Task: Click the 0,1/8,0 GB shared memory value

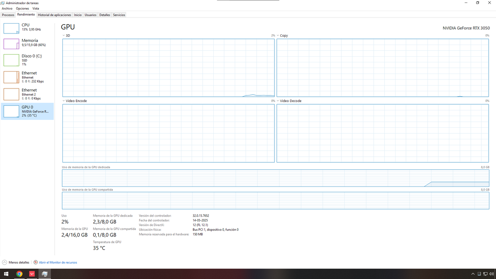Action: pyautogui.click(x=105, y=235)
